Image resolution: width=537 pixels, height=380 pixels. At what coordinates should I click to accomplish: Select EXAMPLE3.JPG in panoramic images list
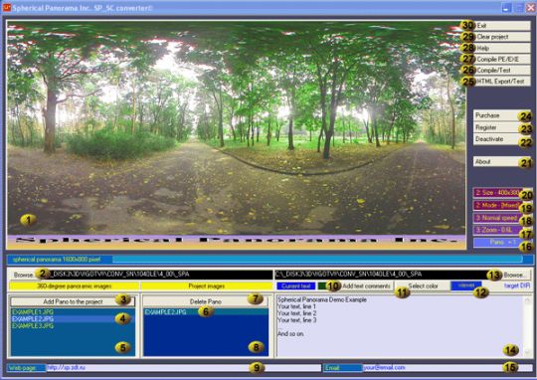tap(73, 325)
